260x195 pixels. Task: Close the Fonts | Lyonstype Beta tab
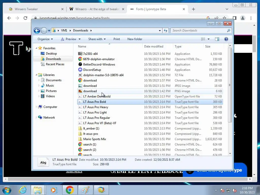click(184, 9)
